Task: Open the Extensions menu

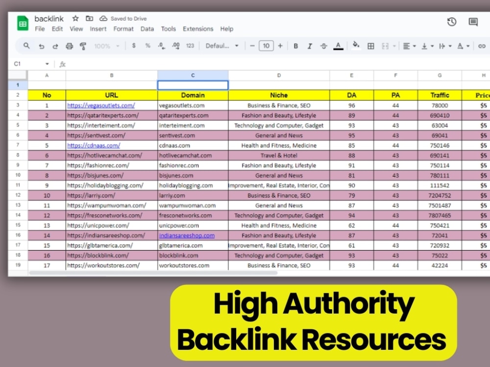Action: (x=198, y=29)
